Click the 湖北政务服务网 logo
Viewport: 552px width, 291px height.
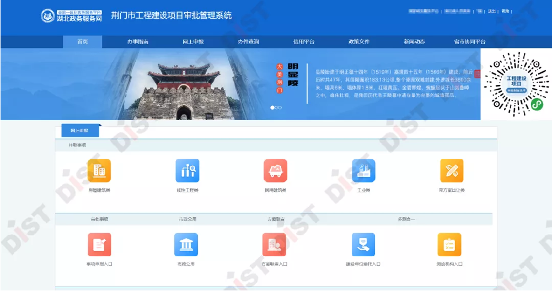coord(72,16)
